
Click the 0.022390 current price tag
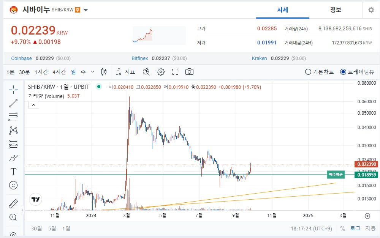366,164
